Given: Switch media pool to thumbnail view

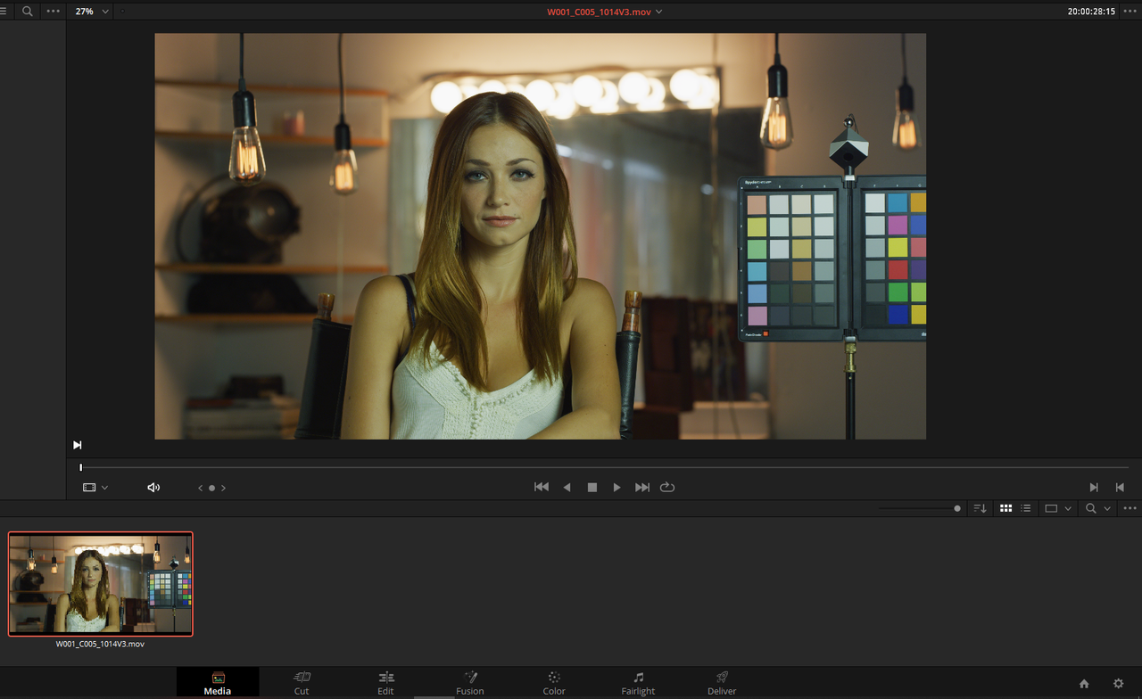Looking at the screenshot, I should tap(1005, 508).
